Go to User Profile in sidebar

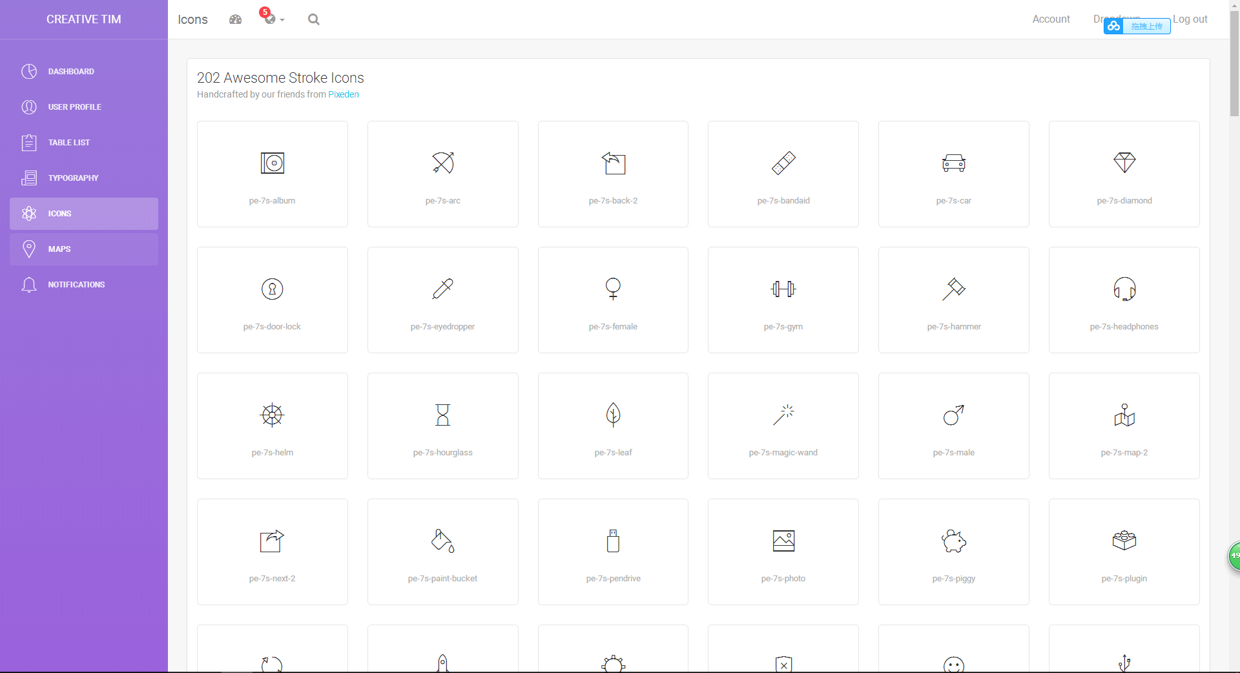tap(84, 107)
